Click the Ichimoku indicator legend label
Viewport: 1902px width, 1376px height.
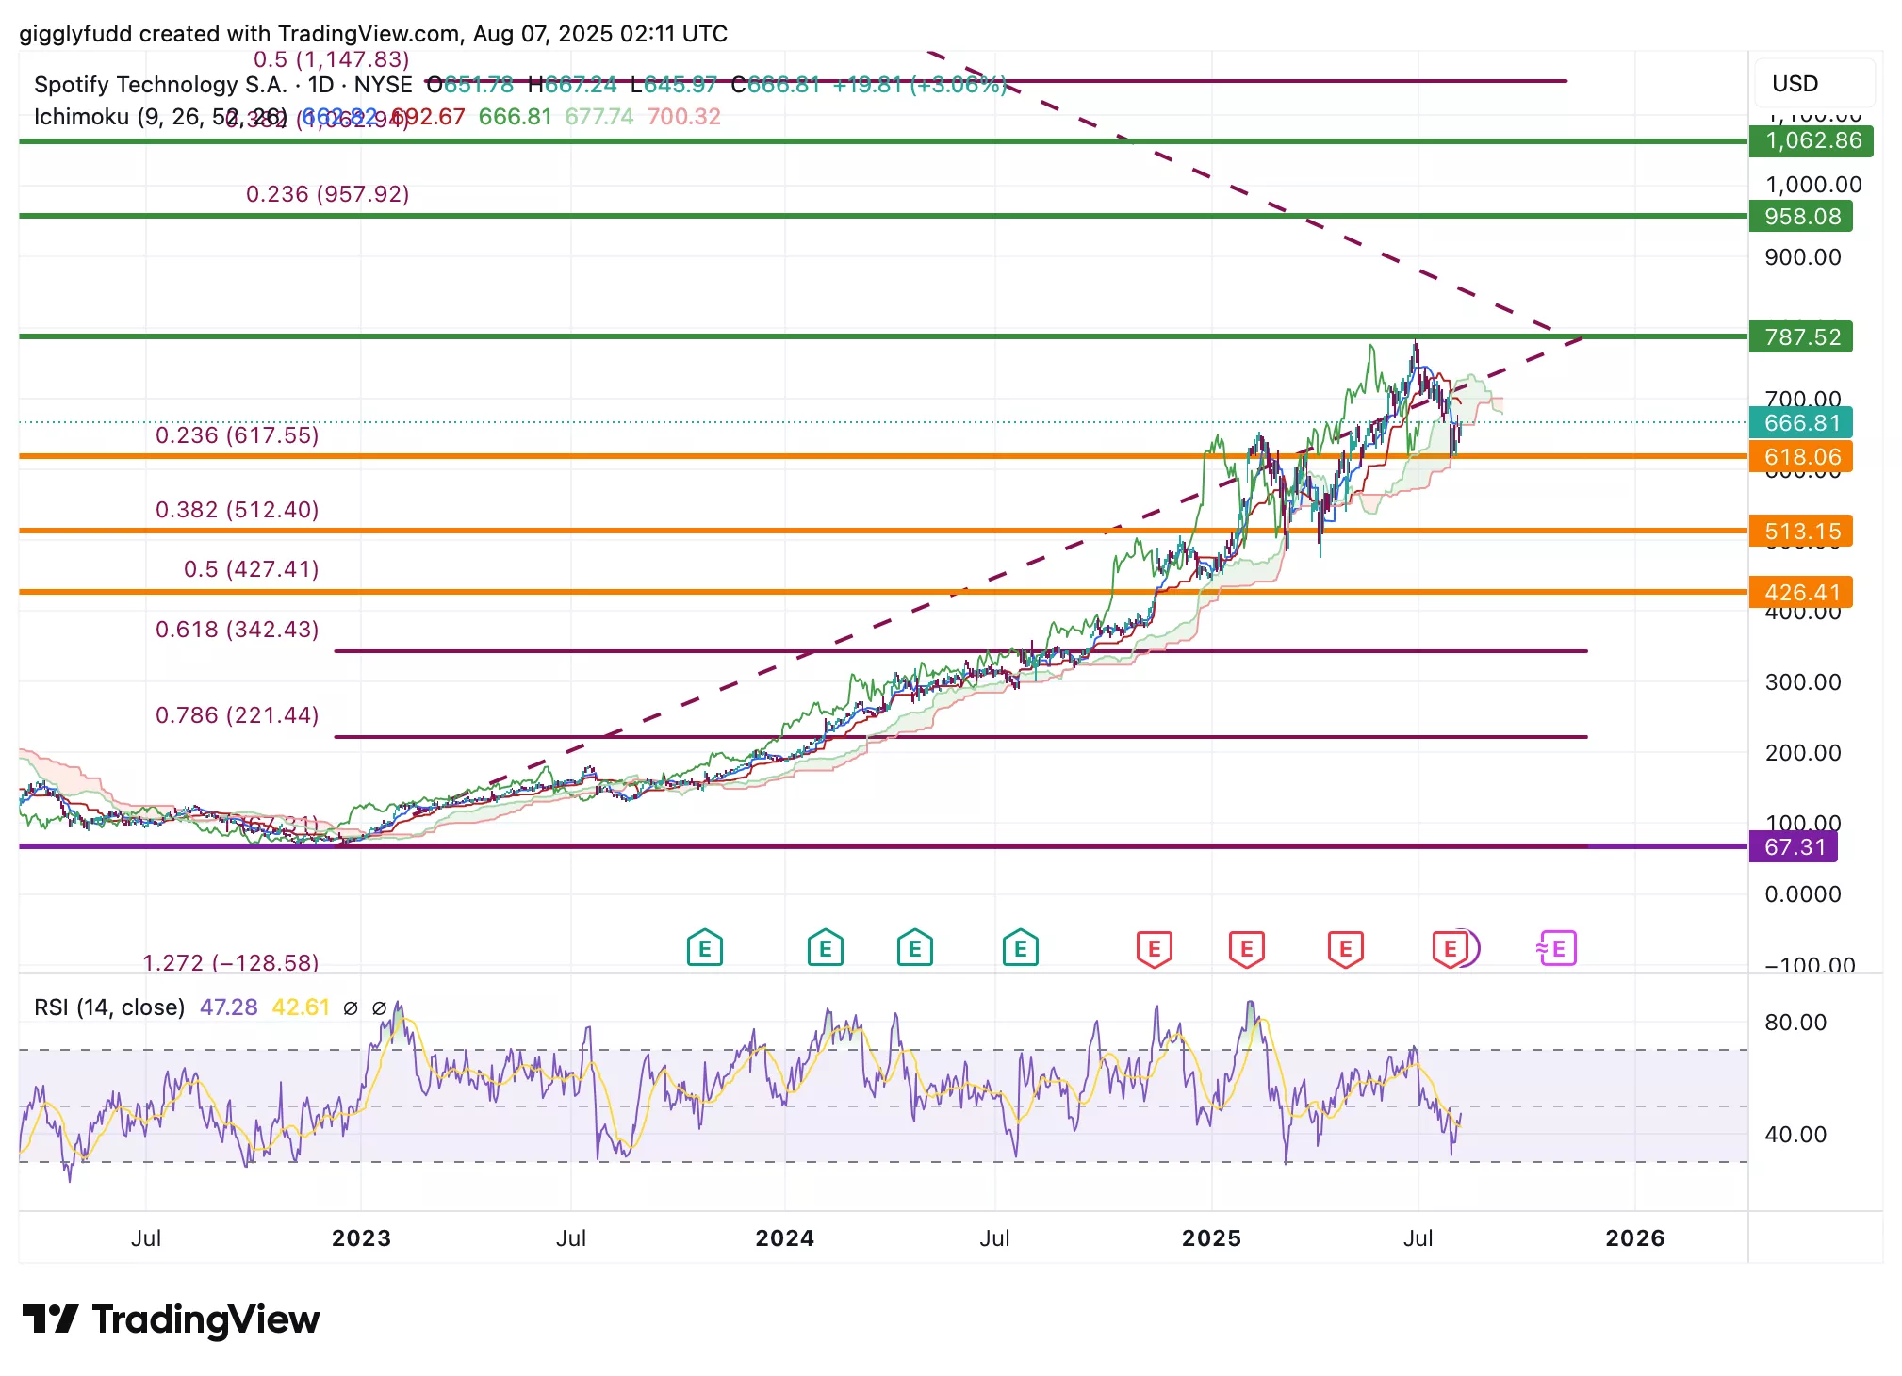(81, 117)
